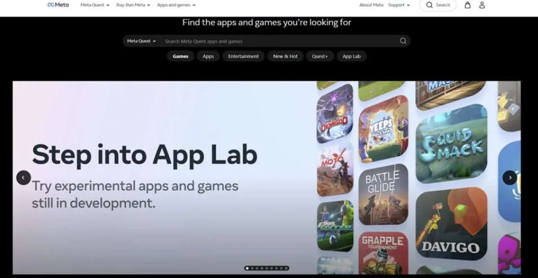
Task: Open the user account icon
Action: click(482, 5)
